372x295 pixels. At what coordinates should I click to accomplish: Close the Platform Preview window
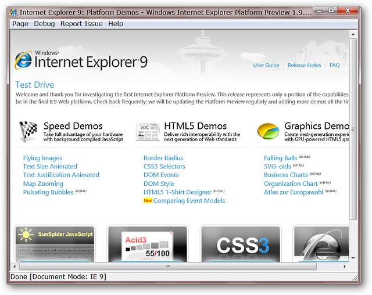(x=348, y=11)
